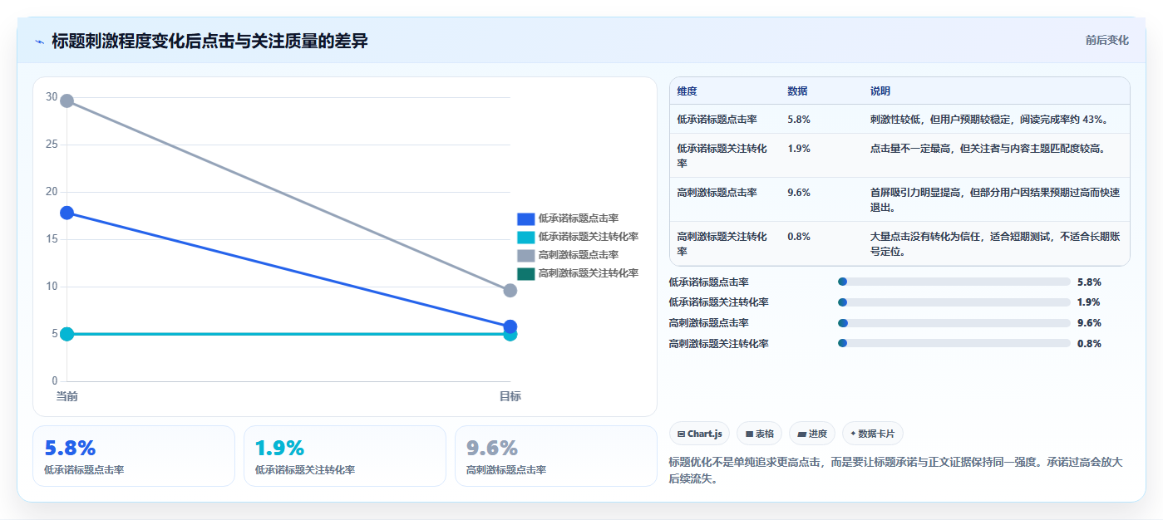Click the description starting 首屏吸引力明显提高
The height and width of the screenshot is (520, 1163).
point(995,199)
